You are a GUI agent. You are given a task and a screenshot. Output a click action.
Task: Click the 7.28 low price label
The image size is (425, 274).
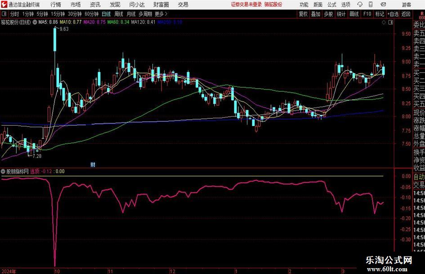pos(37,156)
